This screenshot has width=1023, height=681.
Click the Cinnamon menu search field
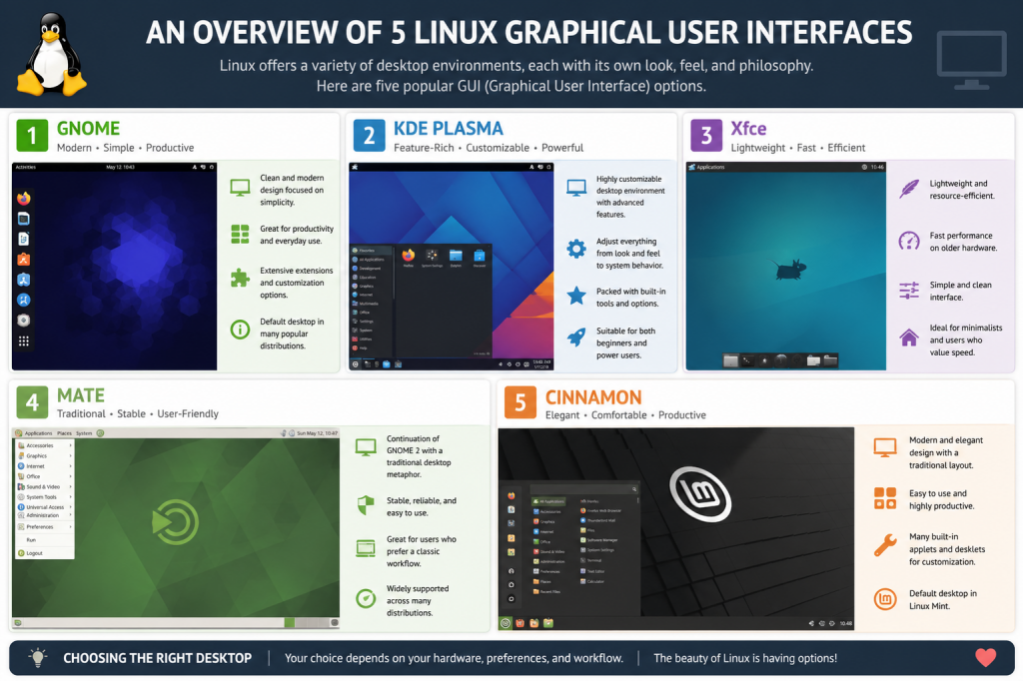tap(583, 489)
